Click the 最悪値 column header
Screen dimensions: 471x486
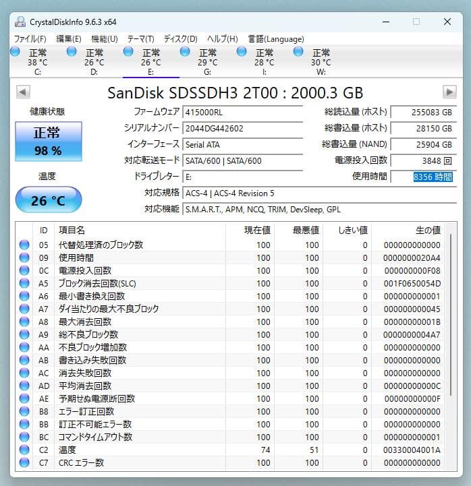(x=299, y=230)
